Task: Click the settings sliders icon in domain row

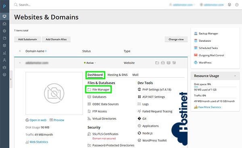Action: coord(174,63)
